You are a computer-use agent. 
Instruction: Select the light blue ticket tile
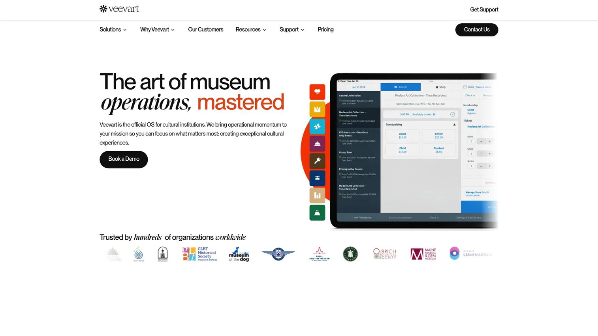317,127
